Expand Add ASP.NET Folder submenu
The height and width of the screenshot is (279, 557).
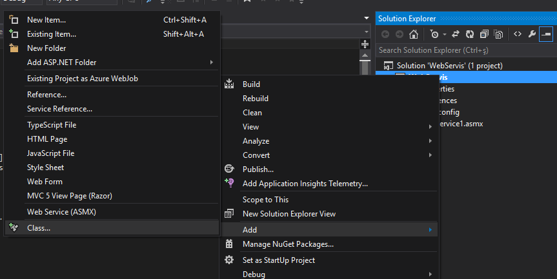112,63
